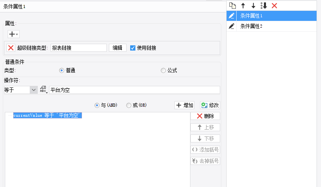This screenshot has height=187, width=321.
Task: Click the 修改 button
Action: point(210,105)
